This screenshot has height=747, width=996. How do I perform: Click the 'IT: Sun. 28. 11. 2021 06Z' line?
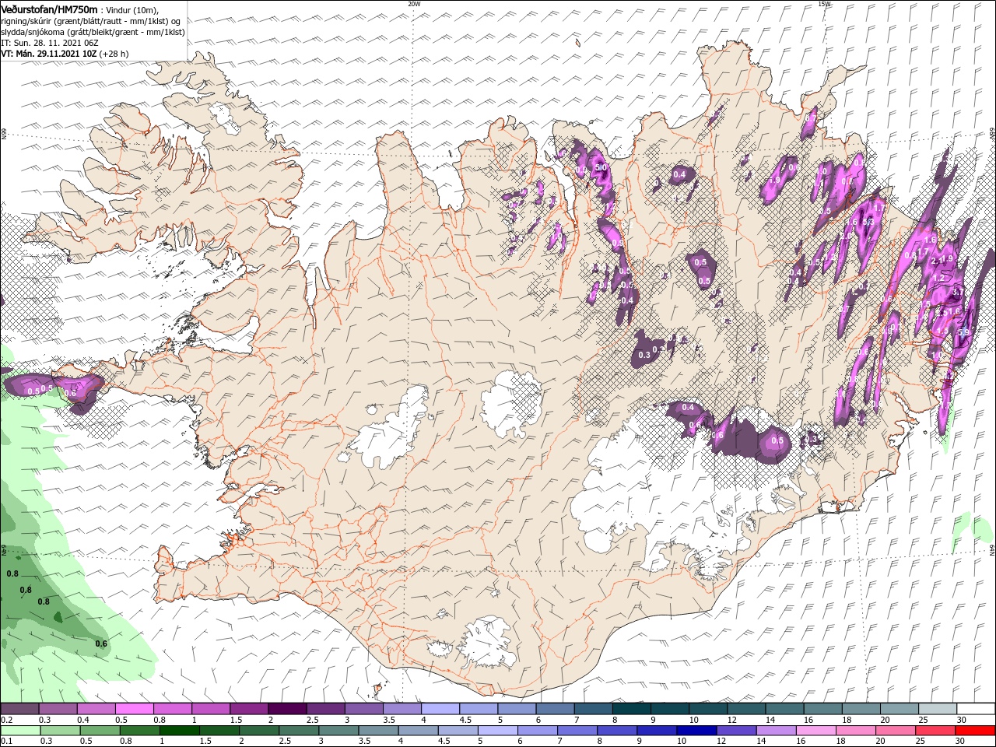coord(48,43)
